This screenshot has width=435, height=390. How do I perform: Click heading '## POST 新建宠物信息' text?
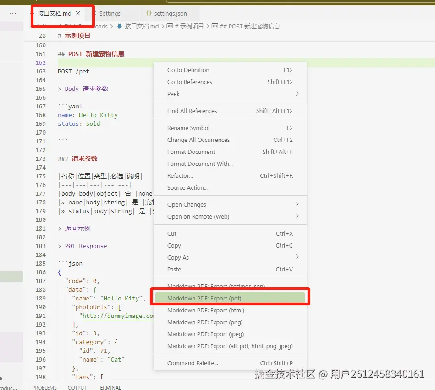coord(91,54)
